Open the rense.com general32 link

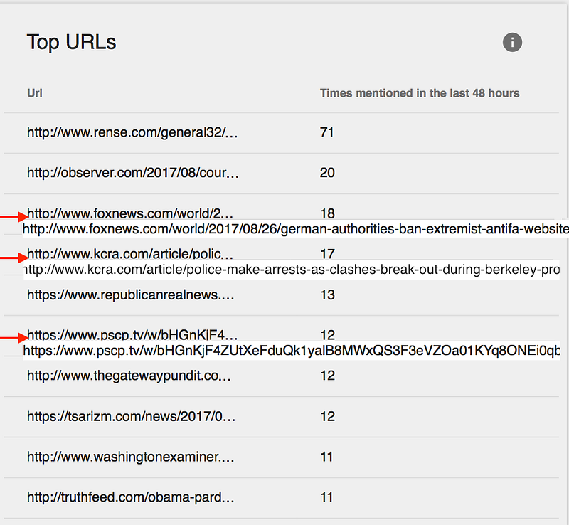coord(132,132)
